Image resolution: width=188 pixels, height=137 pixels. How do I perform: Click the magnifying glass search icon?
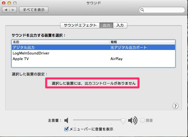coord(142,10)
